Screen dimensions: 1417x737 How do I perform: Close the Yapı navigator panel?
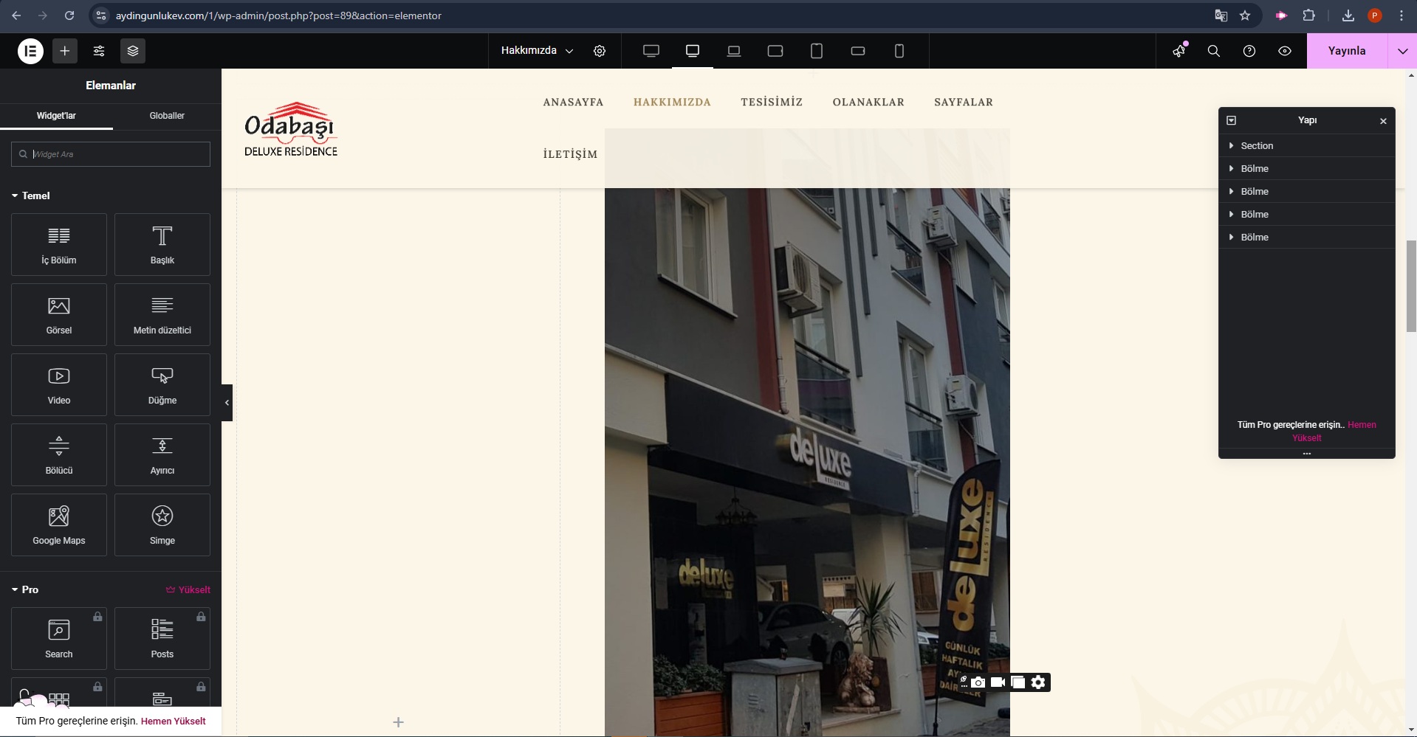tap(1383, 121)
